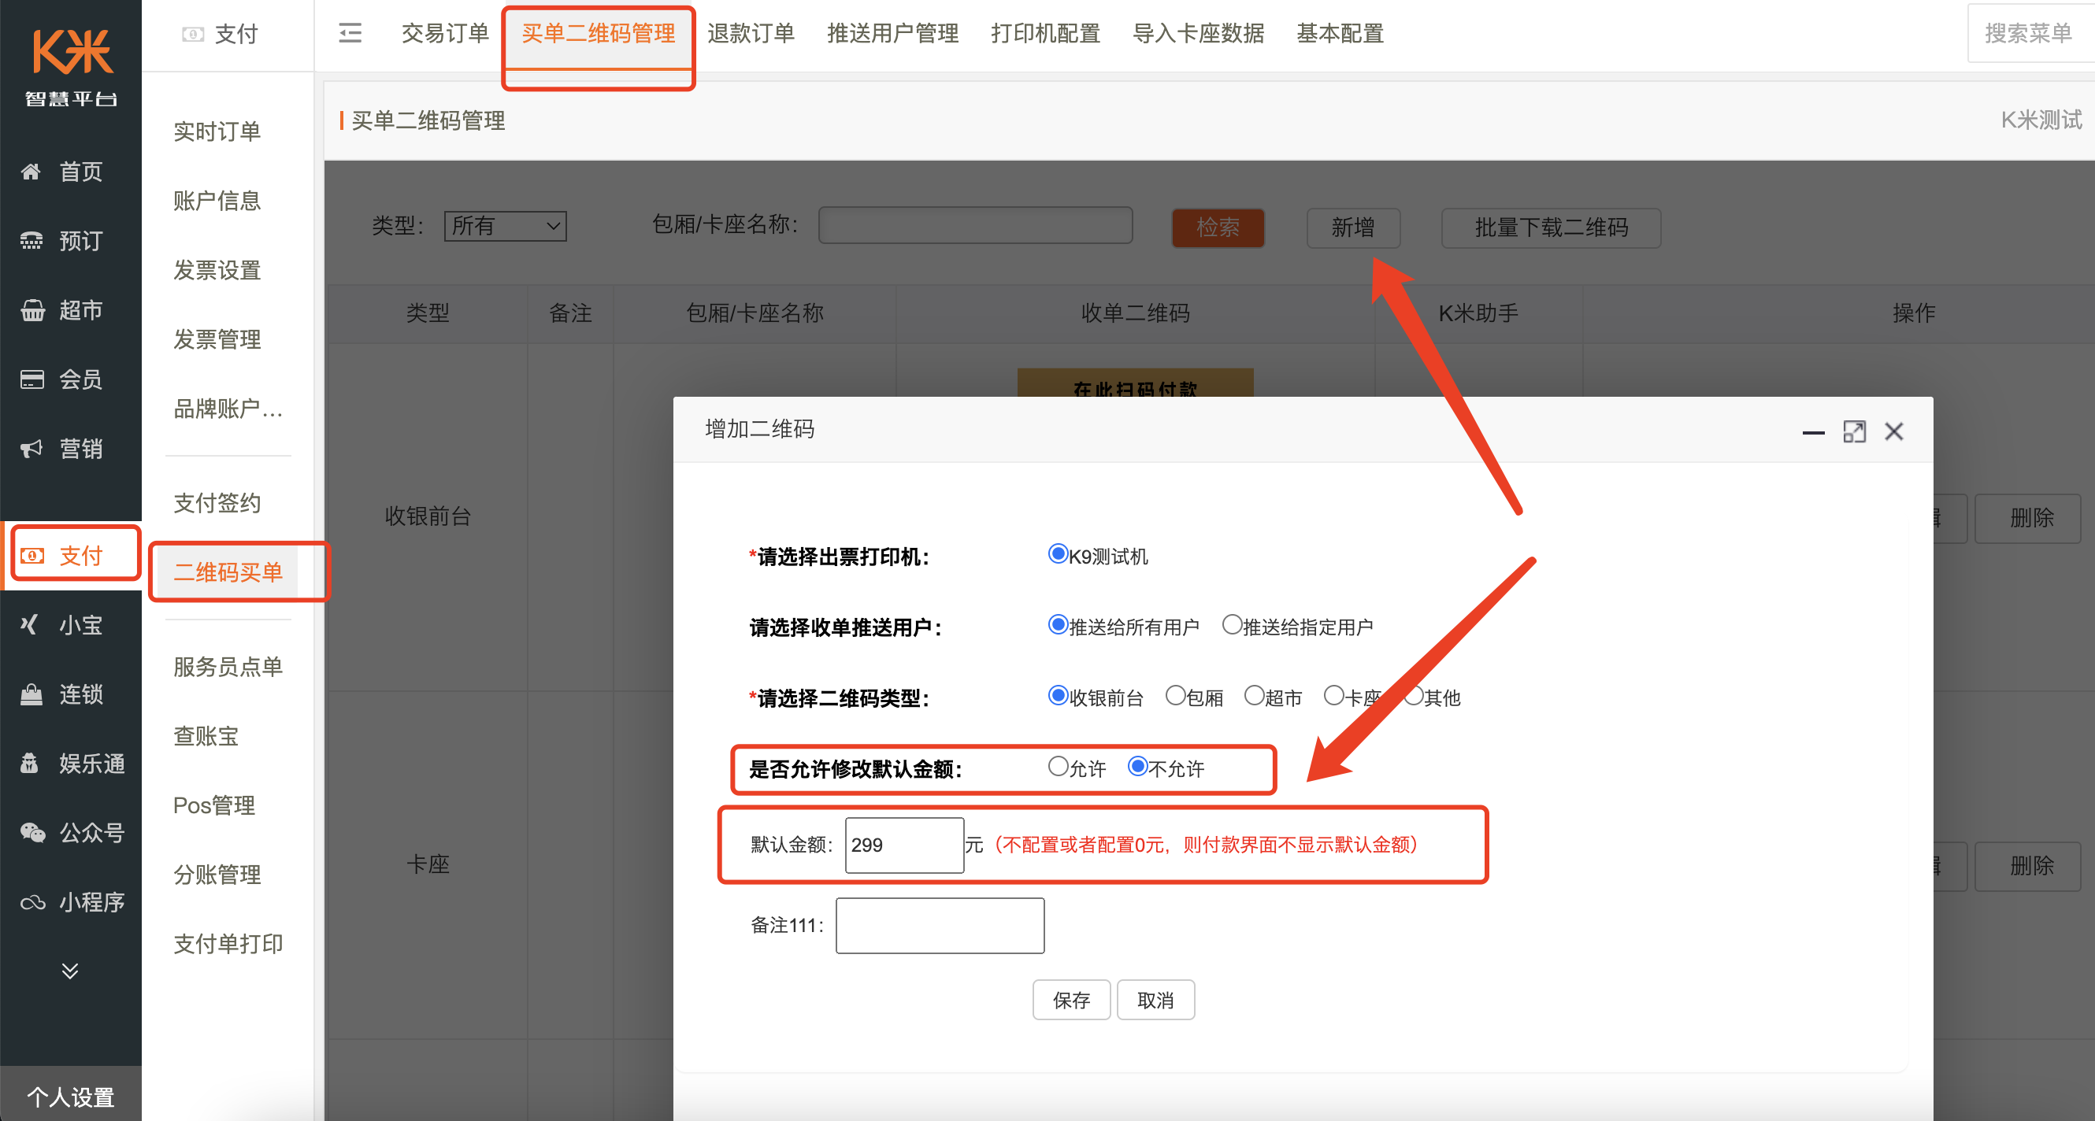Choose 包厢 QR code type

1175,695
